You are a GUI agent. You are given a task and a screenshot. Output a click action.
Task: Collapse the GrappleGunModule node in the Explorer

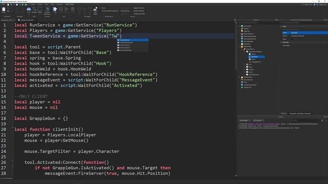tap(244, 52)
